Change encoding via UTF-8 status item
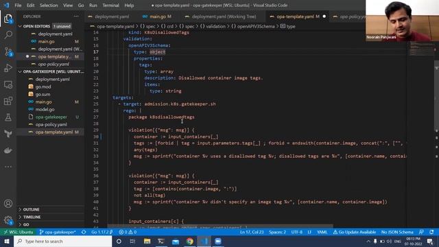Image resolution: width=439 pixels, height=247 pixels. click(x=297, y=232)
